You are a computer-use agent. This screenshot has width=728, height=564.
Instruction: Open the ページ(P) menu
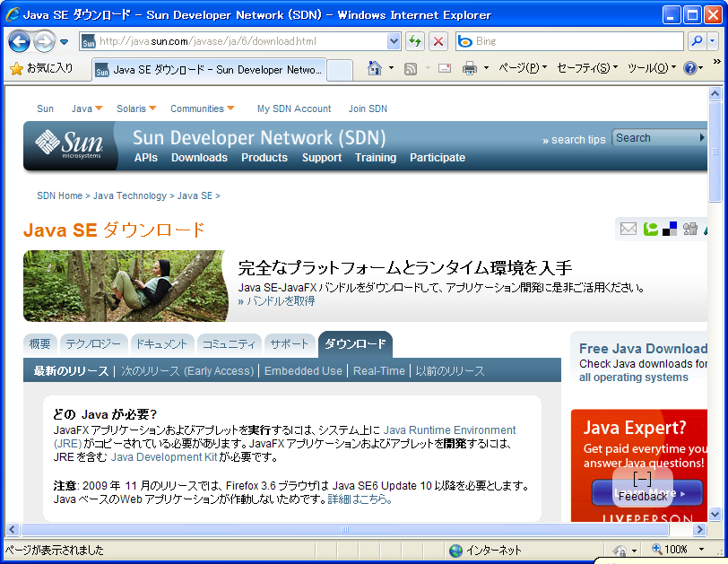tap(523, 68)
